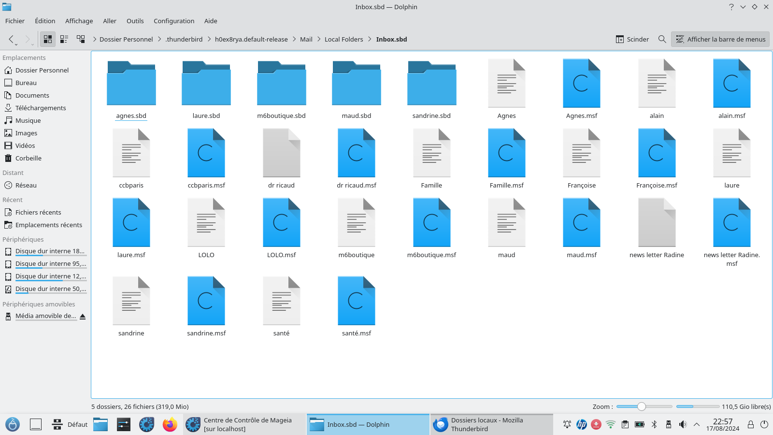Navigate to Dossier Personnel in breadcrumb
Image resolution: width=773 pixels, height=435 pixels.
(126, 39)
